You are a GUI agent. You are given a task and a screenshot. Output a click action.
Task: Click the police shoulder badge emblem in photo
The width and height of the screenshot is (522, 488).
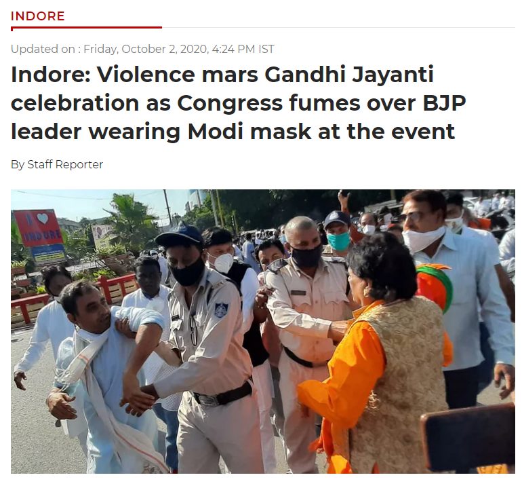coord(221,309)
